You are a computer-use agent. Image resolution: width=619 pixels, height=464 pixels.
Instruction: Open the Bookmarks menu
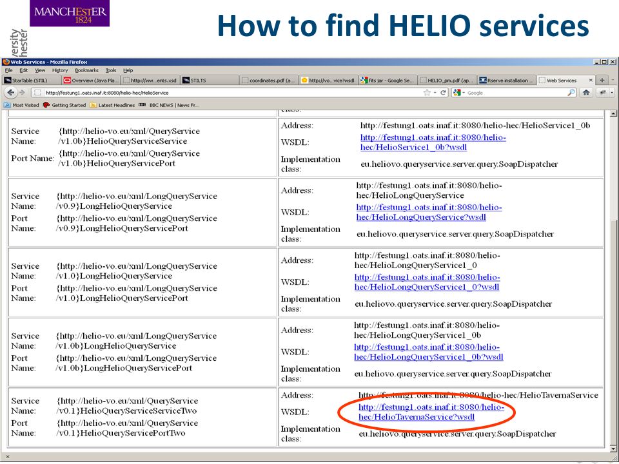coord(86,70)
